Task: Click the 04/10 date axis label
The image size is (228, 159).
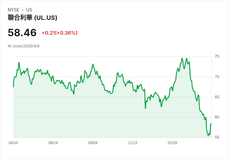Action: (13, 143)
